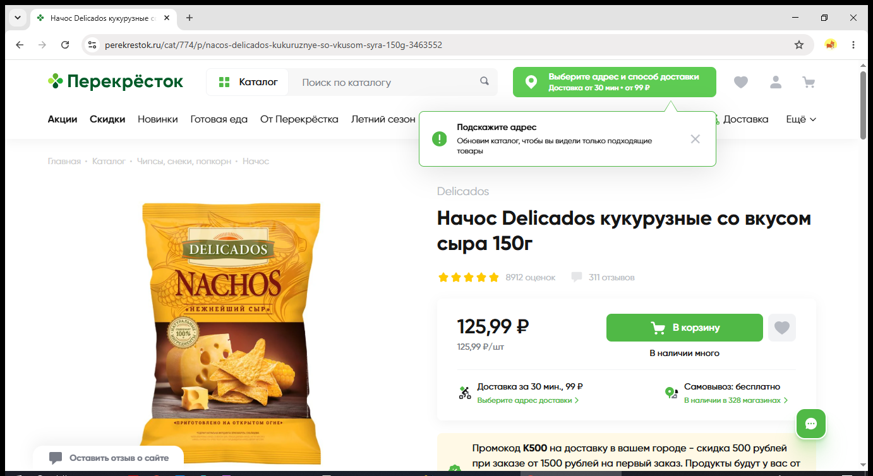The height and width of the screenshot is (476, 873).
Task: Click the Delicados brand link
Action: coord(463,191)
